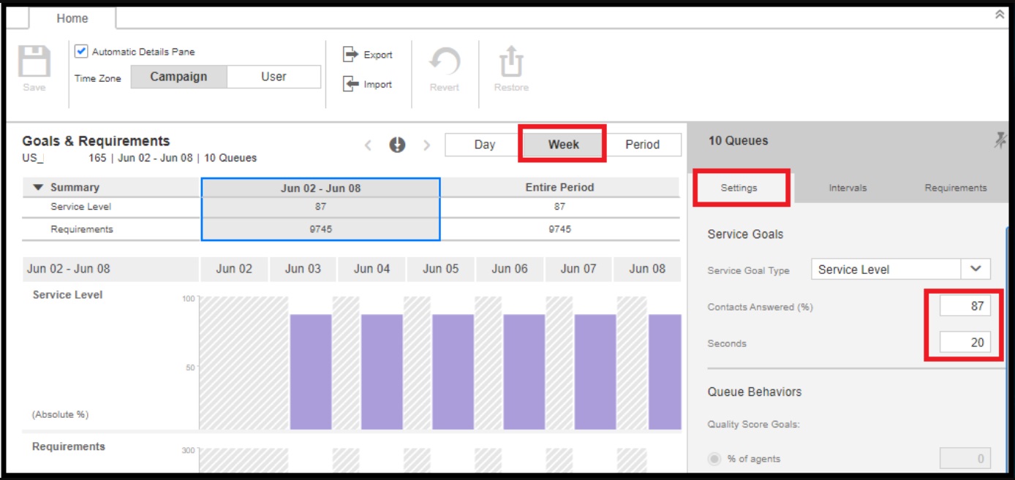Toggle Automatic Details Pane checkbox
Screen dimensions: 1015x480
[81, 52]
